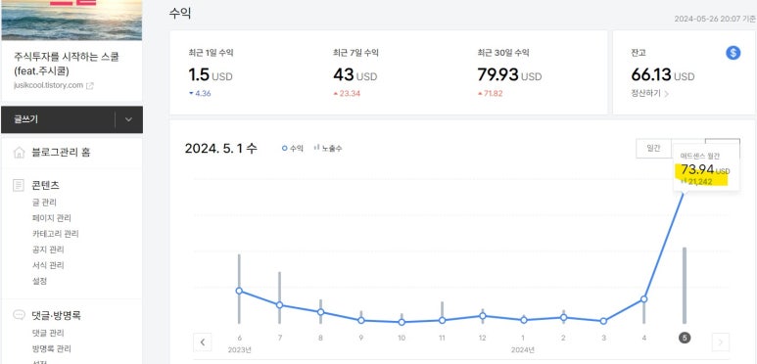757x364 pixels.
Task: Click the 콘텐츠 document icon
Action: (19, 186)
